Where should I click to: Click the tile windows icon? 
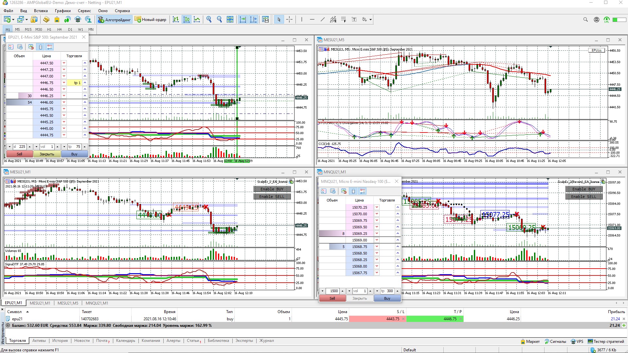coord(230,20)
